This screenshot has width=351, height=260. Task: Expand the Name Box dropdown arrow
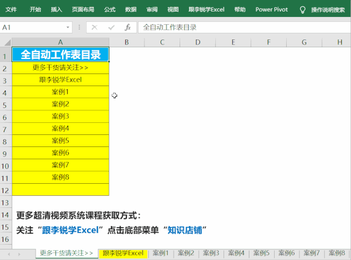pyautogui.click(x=68, y=27)
